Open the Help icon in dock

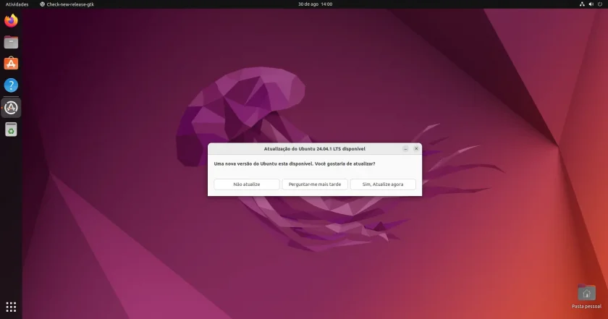coord(11,85)
